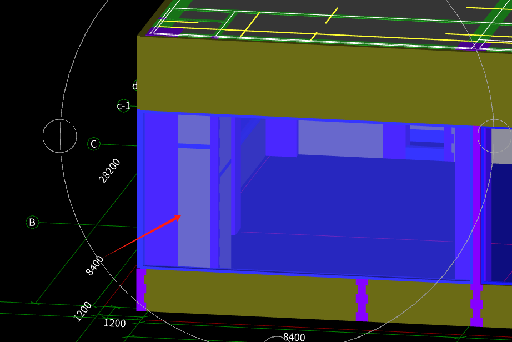Screen dimensions: 512x342
Task: Select the axis bubble labeled C
Action: point(94,144)
